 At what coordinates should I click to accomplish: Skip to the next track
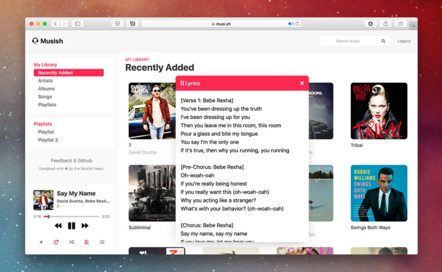[x=85, y=226]
